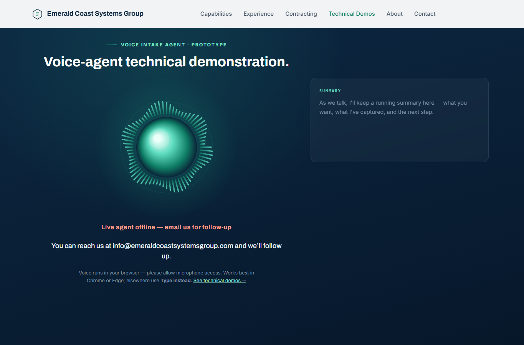Viewport: 524px width, 345px height.
Task: Open the Technical Demos nav item
Action: pos(352,14)
